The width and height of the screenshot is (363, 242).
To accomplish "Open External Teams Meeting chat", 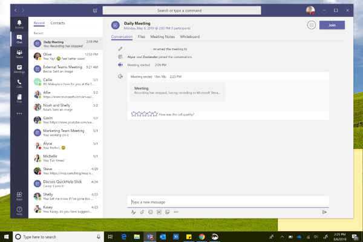I will tap(66, 69).
